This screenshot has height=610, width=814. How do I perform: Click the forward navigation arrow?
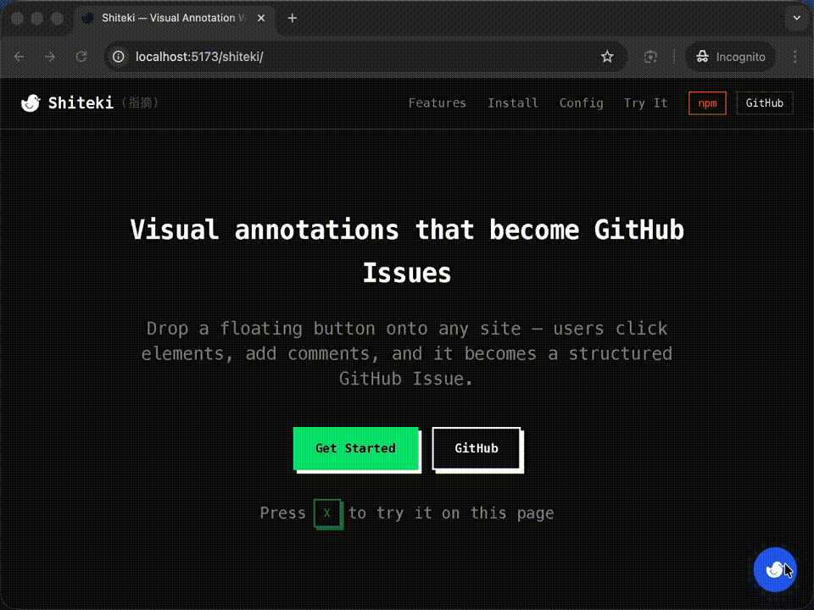point(50,57)
